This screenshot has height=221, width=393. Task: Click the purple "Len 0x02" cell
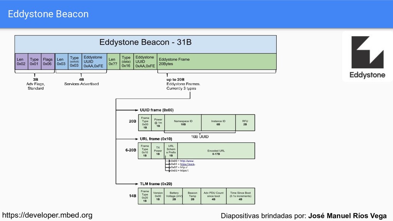click(x=21, y=62)
